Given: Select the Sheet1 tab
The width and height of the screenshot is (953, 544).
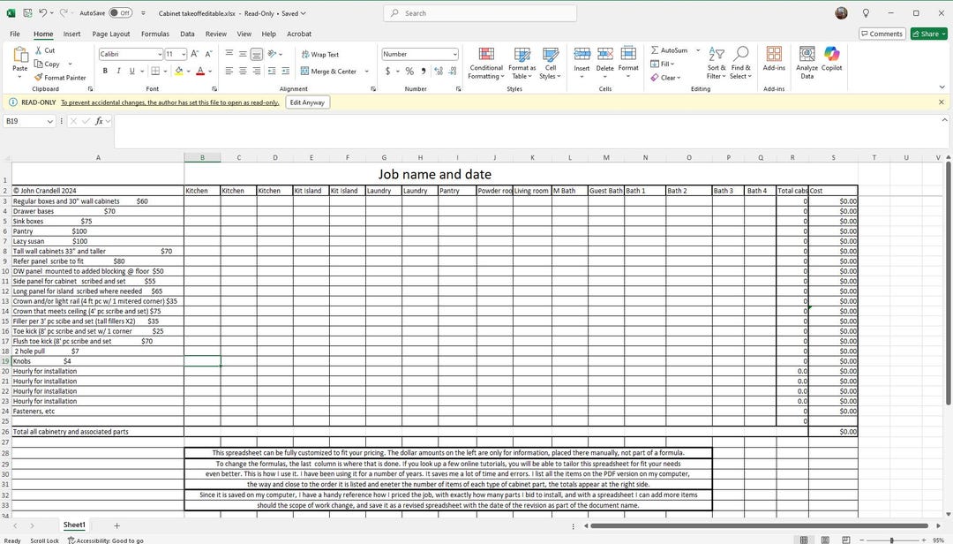Looking at the screenshot, I should point(74,525).
